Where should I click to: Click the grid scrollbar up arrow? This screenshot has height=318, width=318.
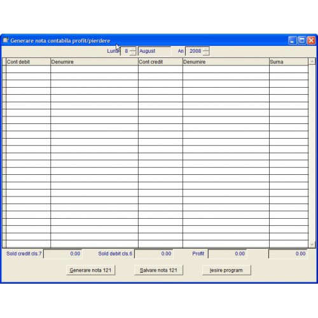[x=312, y=62]
